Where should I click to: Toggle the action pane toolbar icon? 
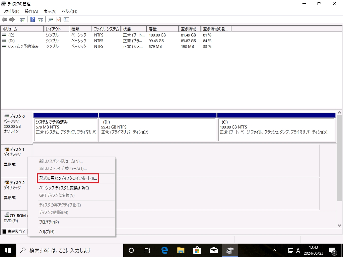[40, 19]
